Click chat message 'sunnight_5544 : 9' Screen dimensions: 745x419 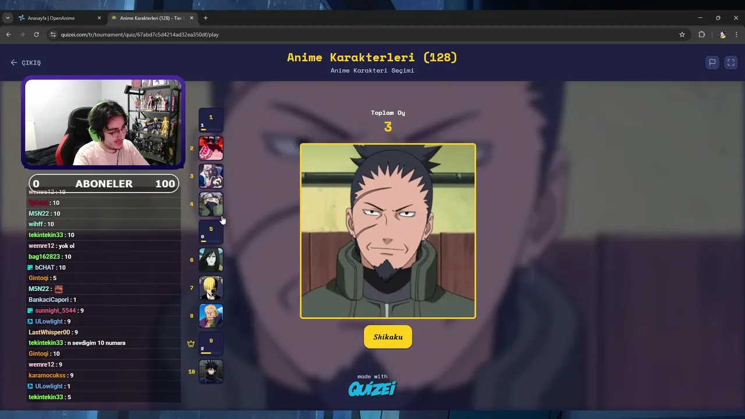click(x=56, y=311)
